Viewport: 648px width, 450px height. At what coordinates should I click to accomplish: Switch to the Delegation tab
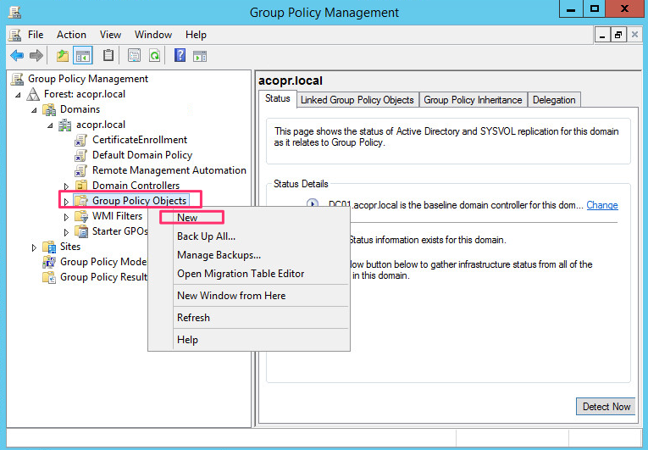554,100
